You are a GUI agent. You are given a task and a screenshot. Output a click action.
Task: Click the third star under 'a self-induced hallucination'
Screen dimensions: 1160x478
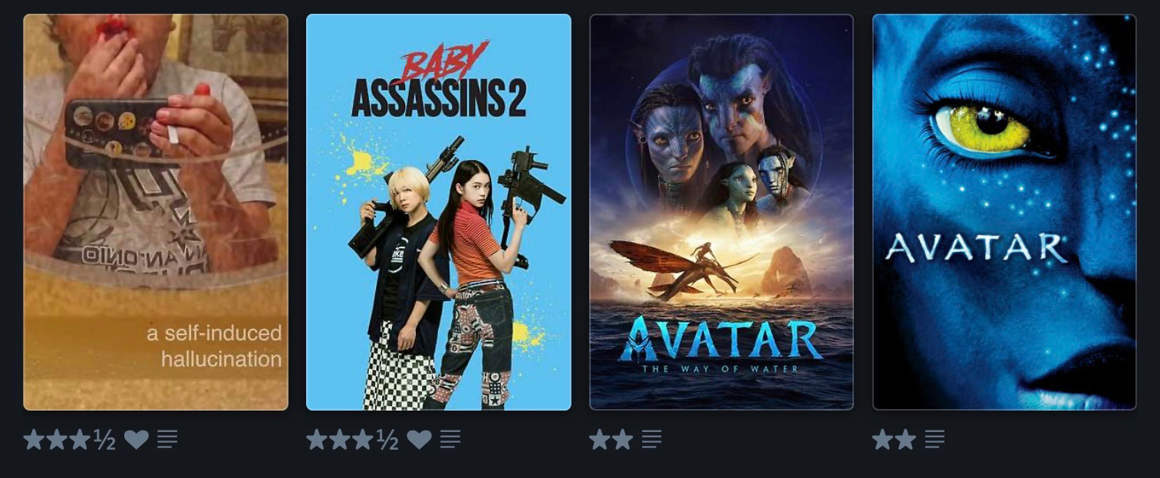pyautogui.click(x=81, y=439)
